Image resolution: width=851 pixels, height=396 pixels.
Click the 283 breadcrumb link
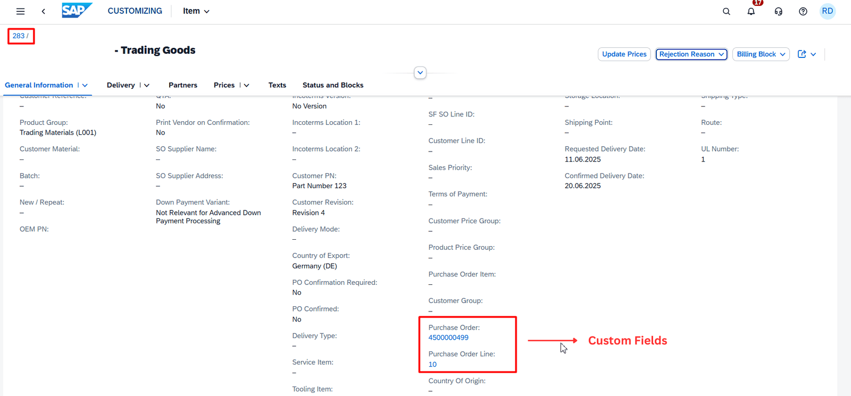[19, 36]
